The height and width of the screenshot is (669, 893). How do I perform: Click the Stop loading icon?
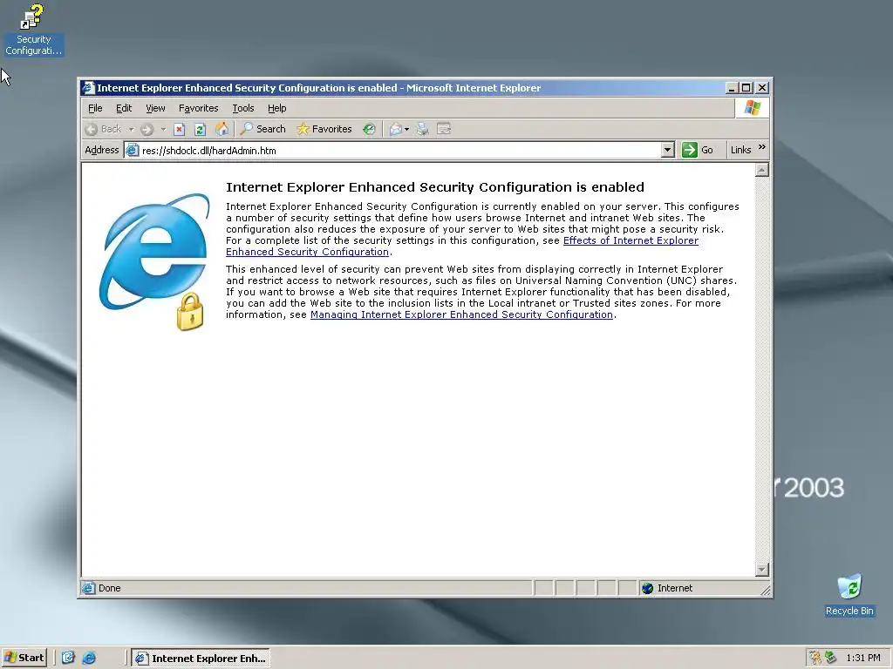pyautogui.click(x=180, y=129)
